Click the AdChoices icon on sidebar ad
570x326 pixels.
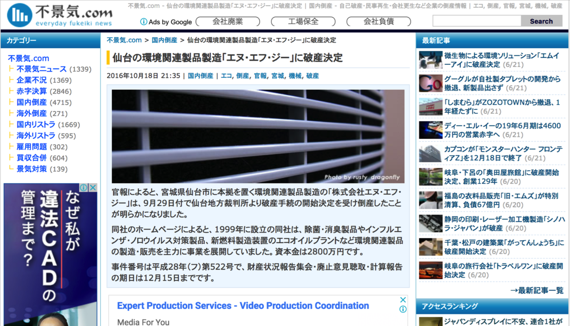click(84, 188)
